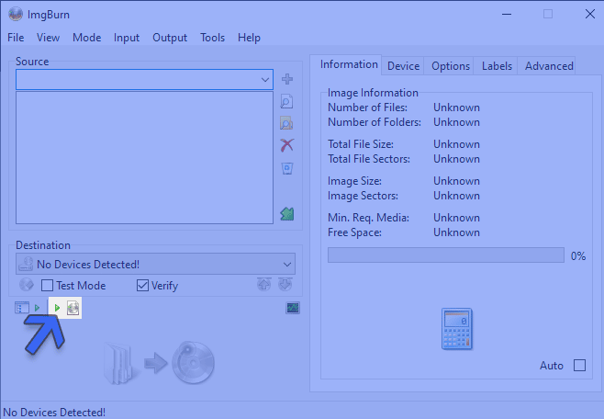Minimize the ImgBurn window
604x419 pixels.
click(507, 15)
